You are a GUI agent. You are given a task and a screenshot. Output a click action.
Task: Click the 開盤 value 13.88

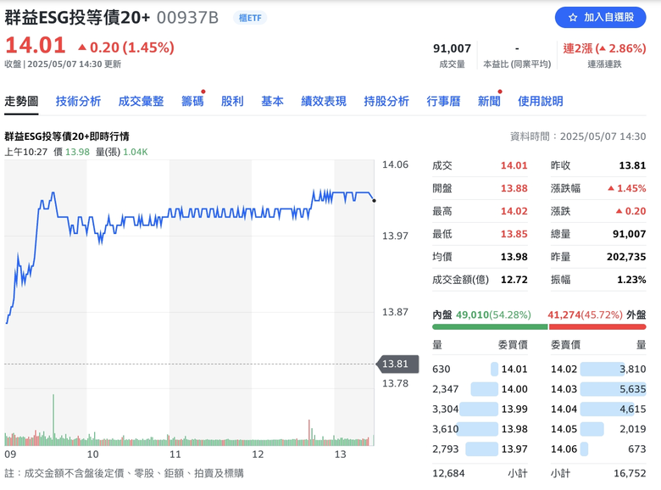514,188
